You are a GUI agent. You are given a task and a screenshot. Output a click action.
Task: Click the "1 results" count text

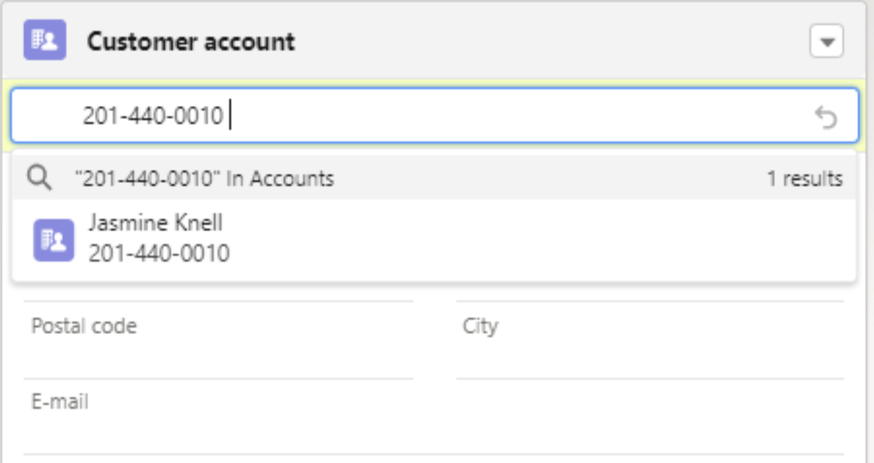pyautogui.click(x=804, y=178)
